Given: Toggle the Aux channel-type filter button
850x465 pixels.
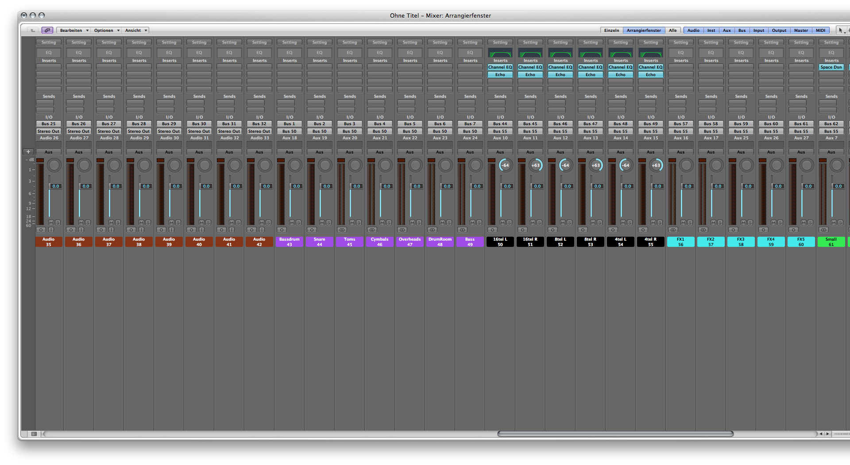Looking at the screenshot, I should (x=726, y=31).
